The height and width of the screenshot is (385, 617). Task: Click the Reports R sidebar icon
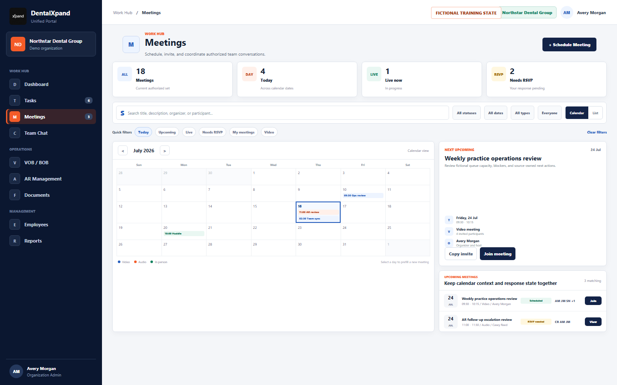tap(15, 241)
